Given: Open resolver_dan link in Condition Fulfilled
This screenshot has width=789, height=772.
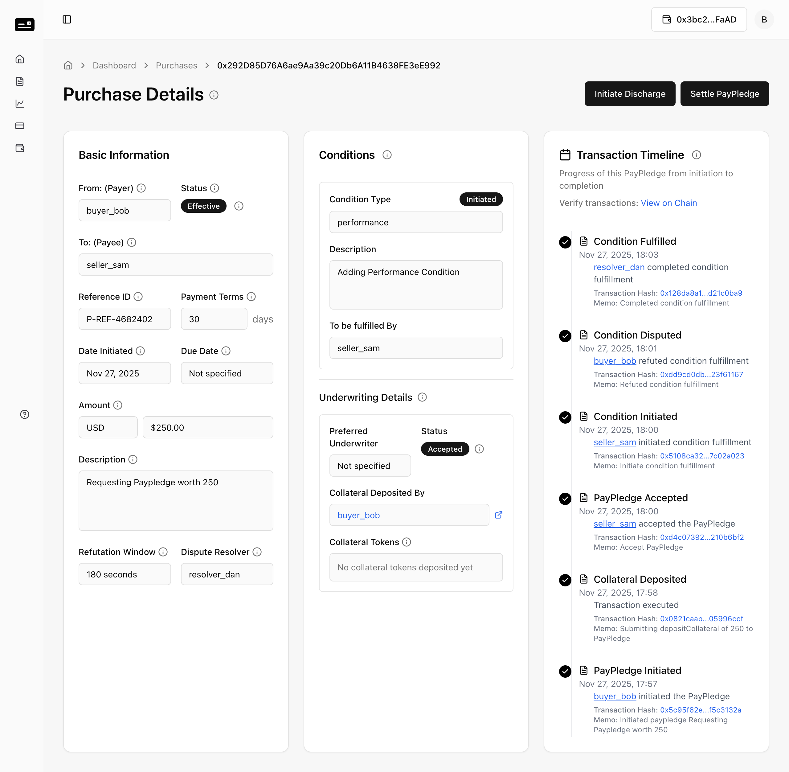Looking at the screenshot, I should click(619, 267).
